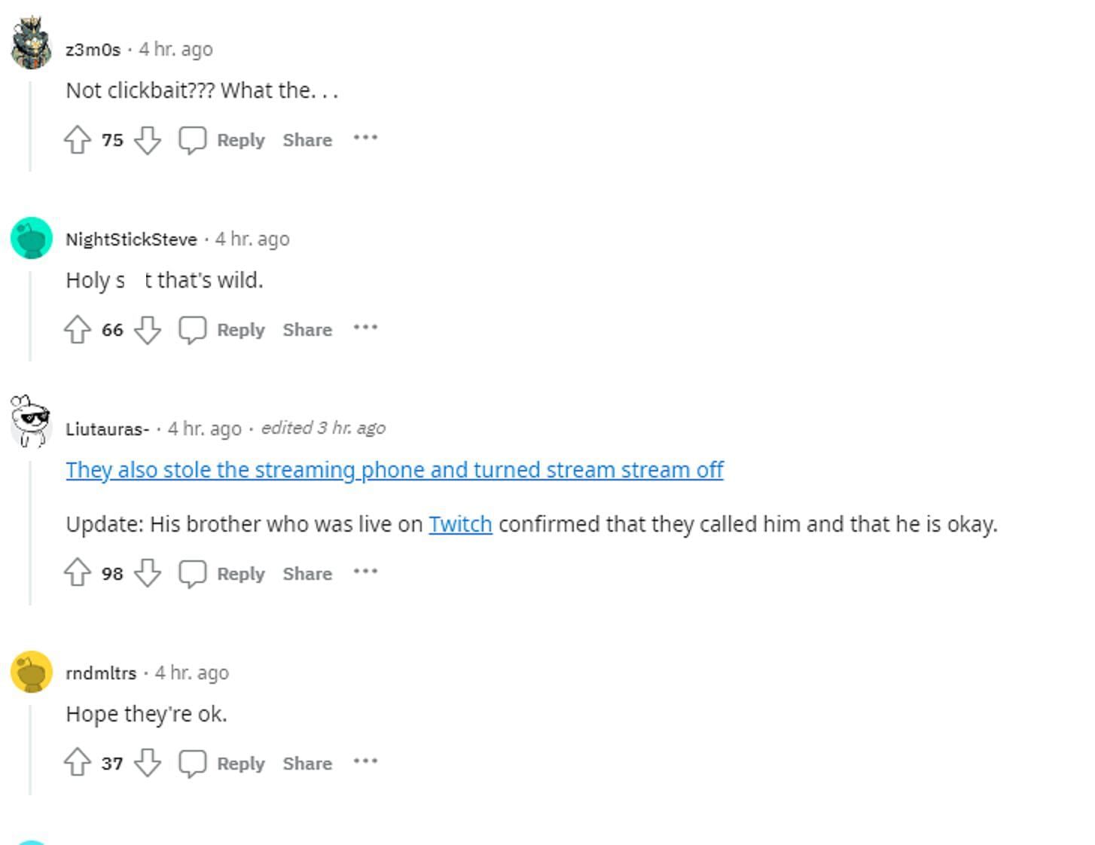The image size is (1095, 845).
Task: Upvote z3m0s's clickbait comment
Action: (x=78, y=140)
